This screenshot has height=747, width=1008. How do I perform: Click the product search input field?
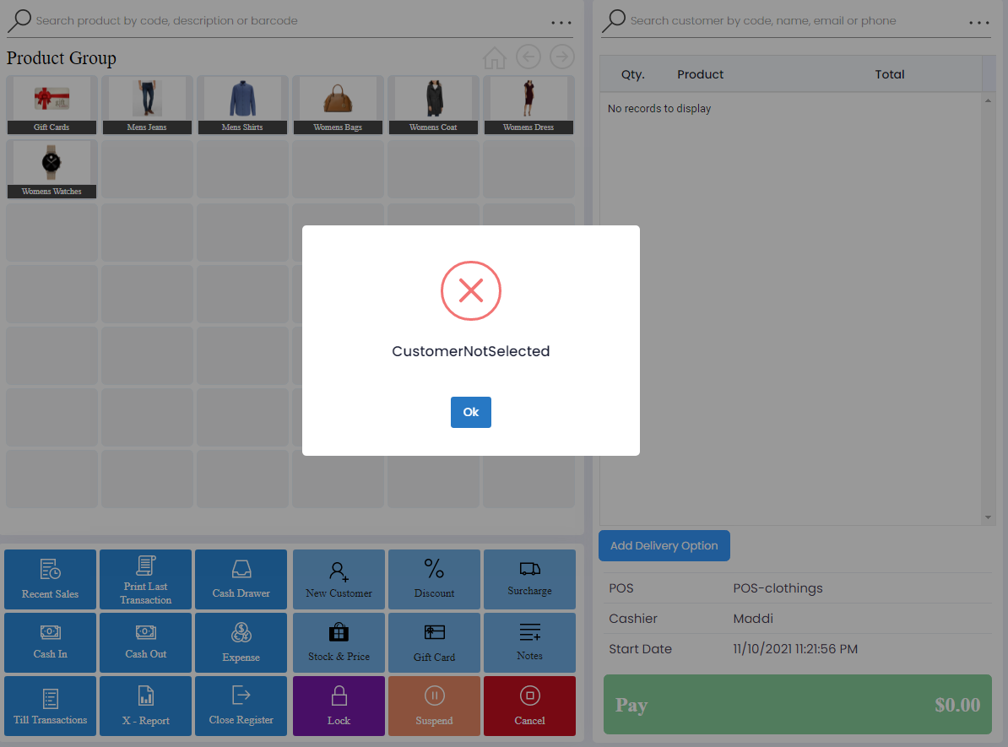click(287, 20)
